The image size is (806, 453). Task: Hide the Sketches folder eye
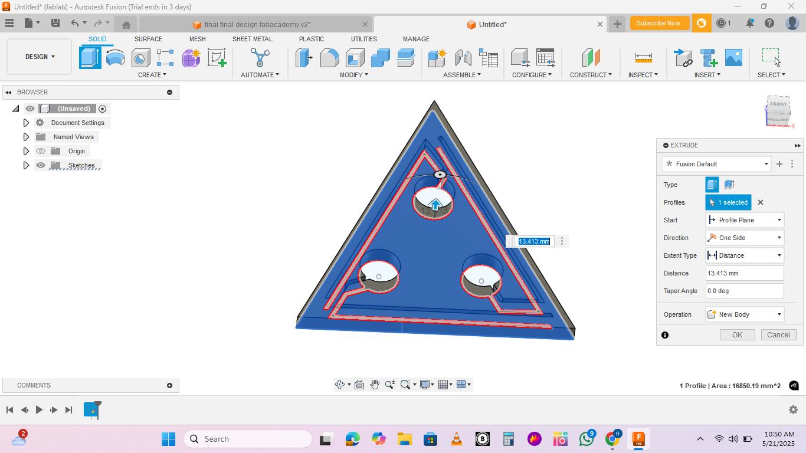(41, 165)
